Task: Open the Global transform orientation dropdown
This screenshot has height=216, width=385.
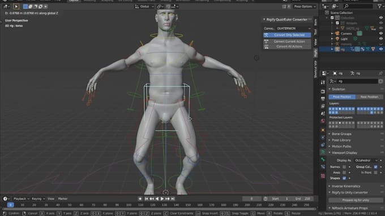Action: pyautogui.click(x=144, y=7)
